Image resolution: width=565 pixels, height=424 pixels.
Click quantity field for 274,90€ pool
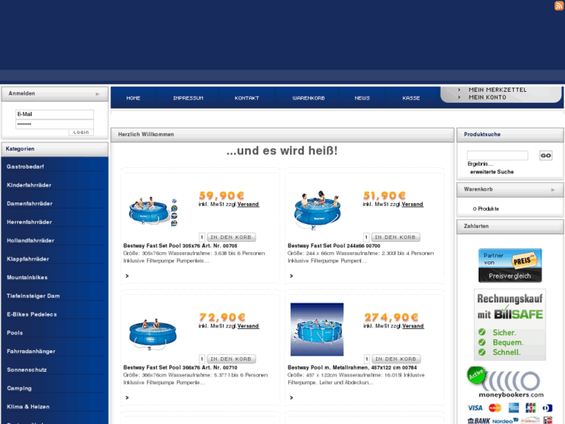tap(367, 359)
